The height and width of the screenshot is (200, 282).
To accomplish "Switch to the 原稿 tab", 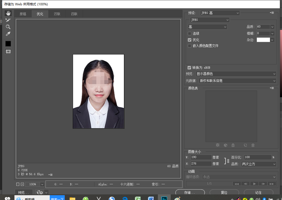I will click(x=23, y=14).
